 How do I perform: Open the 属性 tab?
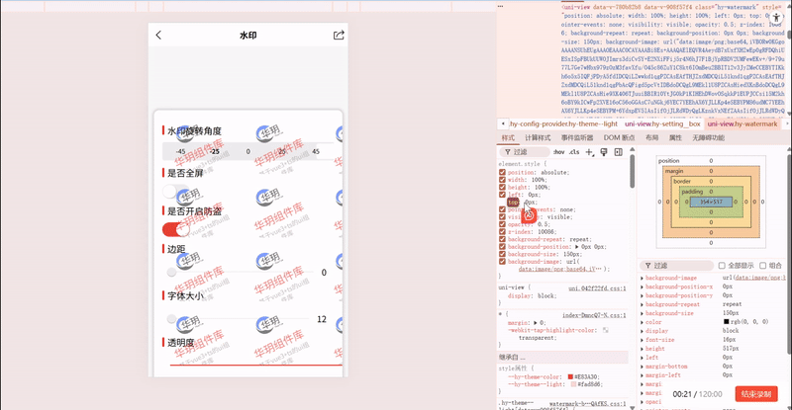675,137
